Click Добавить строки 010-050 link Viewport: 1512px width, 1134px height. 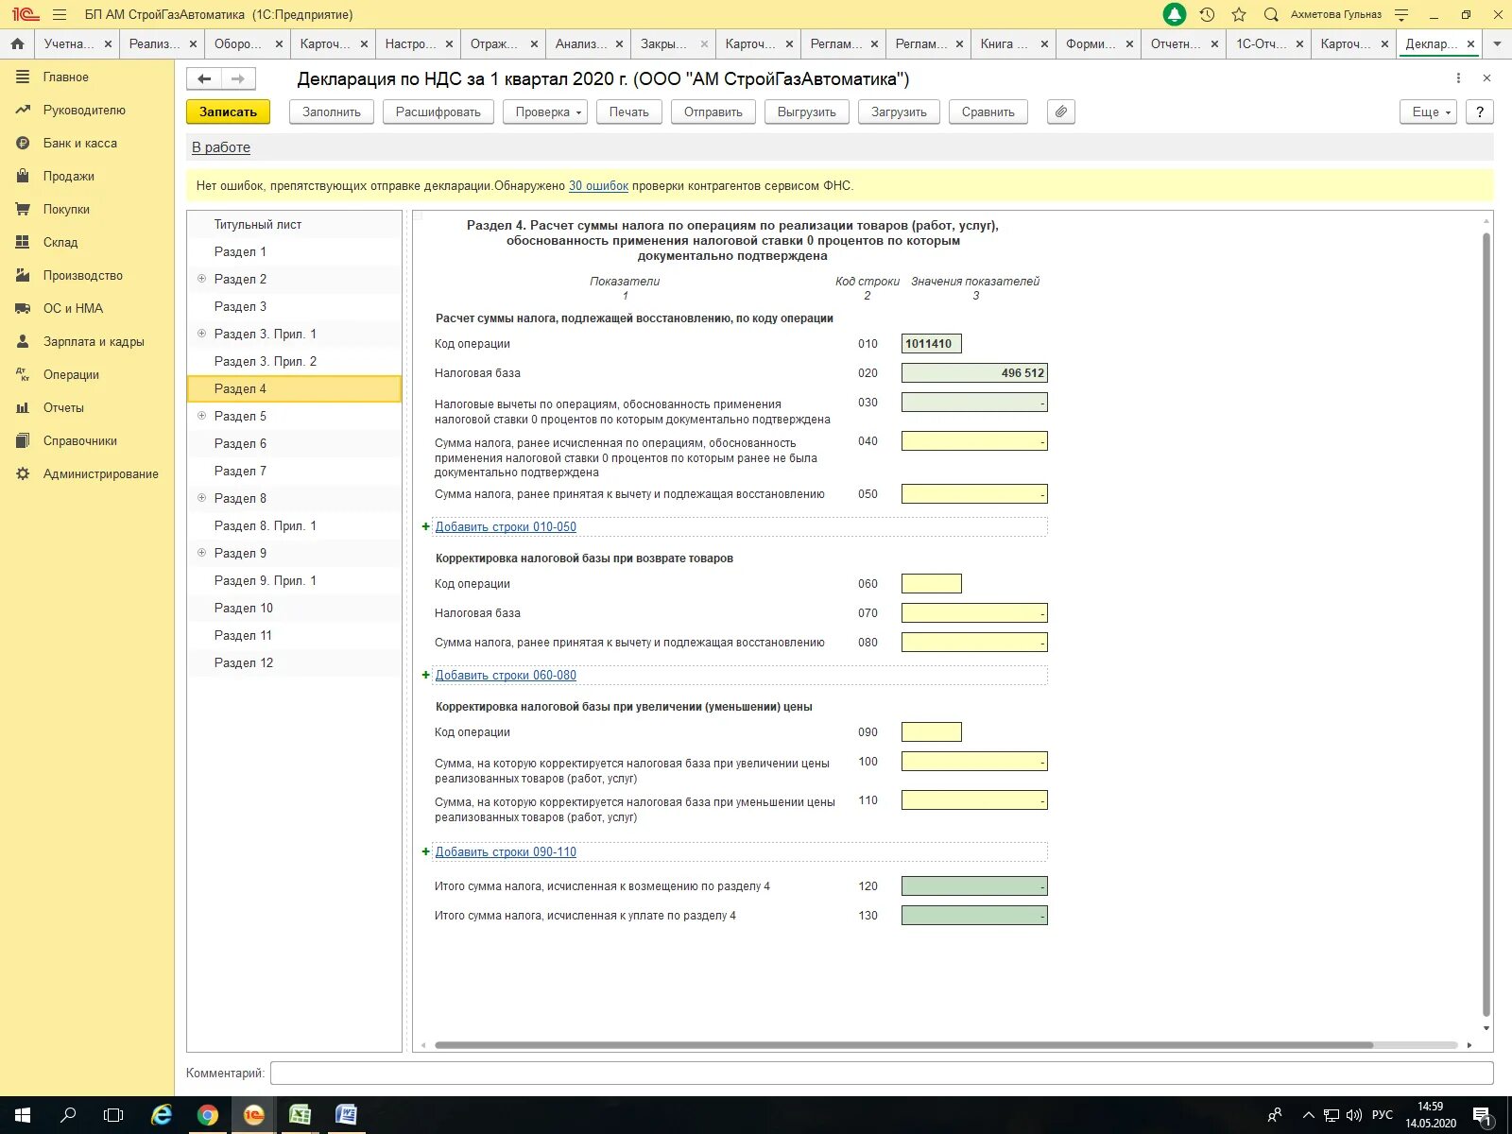tap(506, 527)
